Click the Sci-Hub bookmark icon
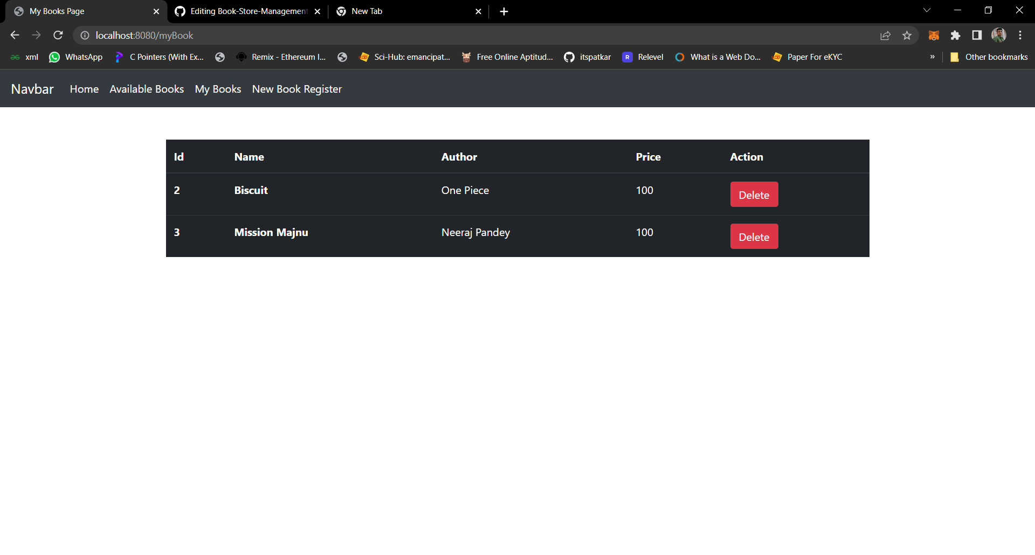The height and width of the screenshot is (555, 1035). click(x=364, y=57)
